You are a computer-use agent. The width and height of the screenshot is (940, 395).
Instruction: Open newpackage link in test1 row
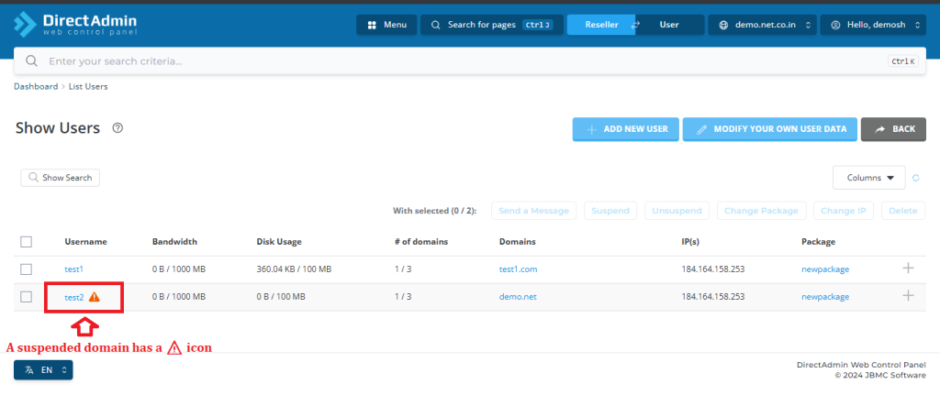[825, 269]
